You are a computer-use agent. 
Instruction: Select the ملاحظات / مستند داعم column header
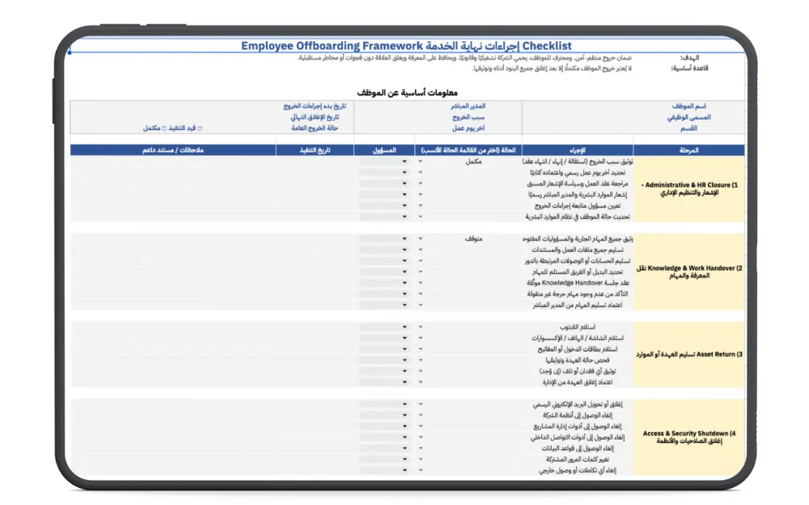[x=173, y=150]
